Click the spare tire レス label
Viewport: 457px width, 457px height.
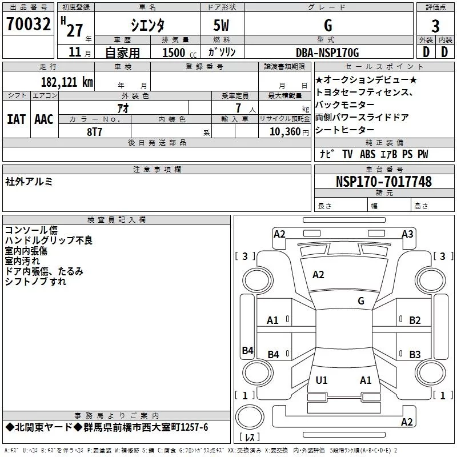(x=250, y=437)
